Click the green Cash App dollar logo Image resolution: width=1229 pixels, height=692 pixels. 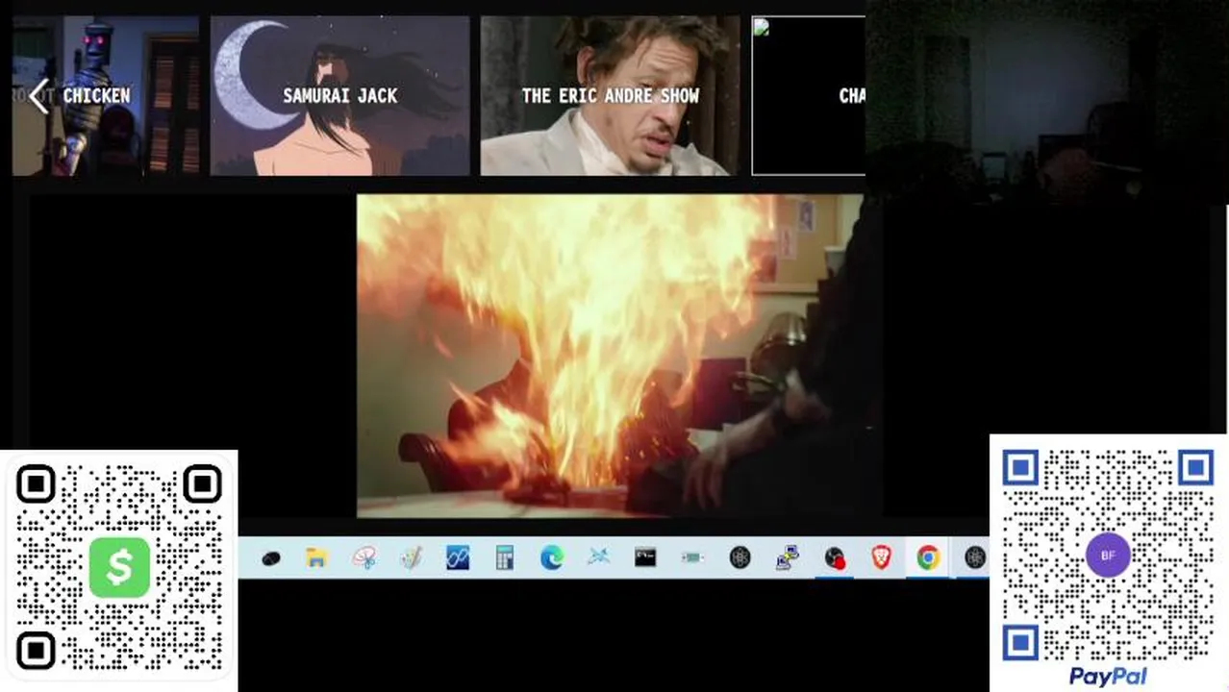tap(119, 567)
